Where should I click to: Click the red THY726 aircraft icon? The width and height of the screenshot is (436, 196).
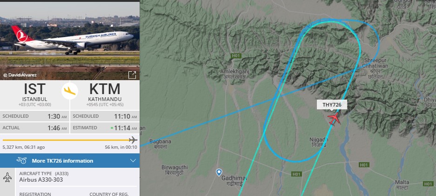[334, 119]
